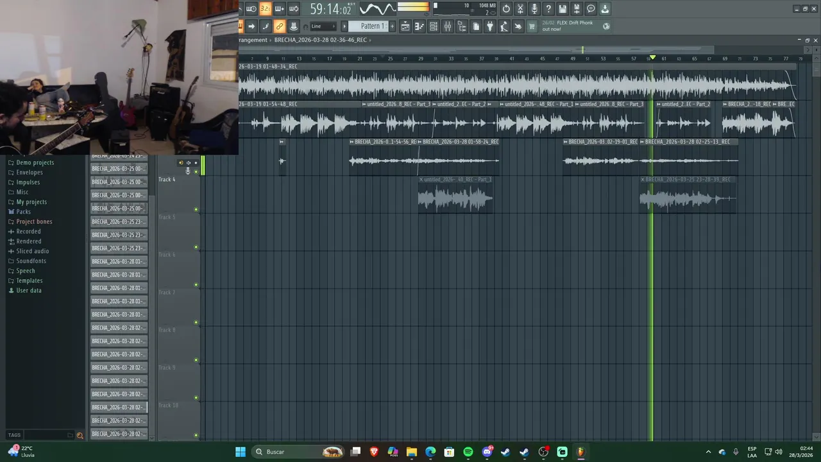The width and height of the screenshot is (821, 462).
Task: Open the Playlist view icon
Action: point(405,26)
